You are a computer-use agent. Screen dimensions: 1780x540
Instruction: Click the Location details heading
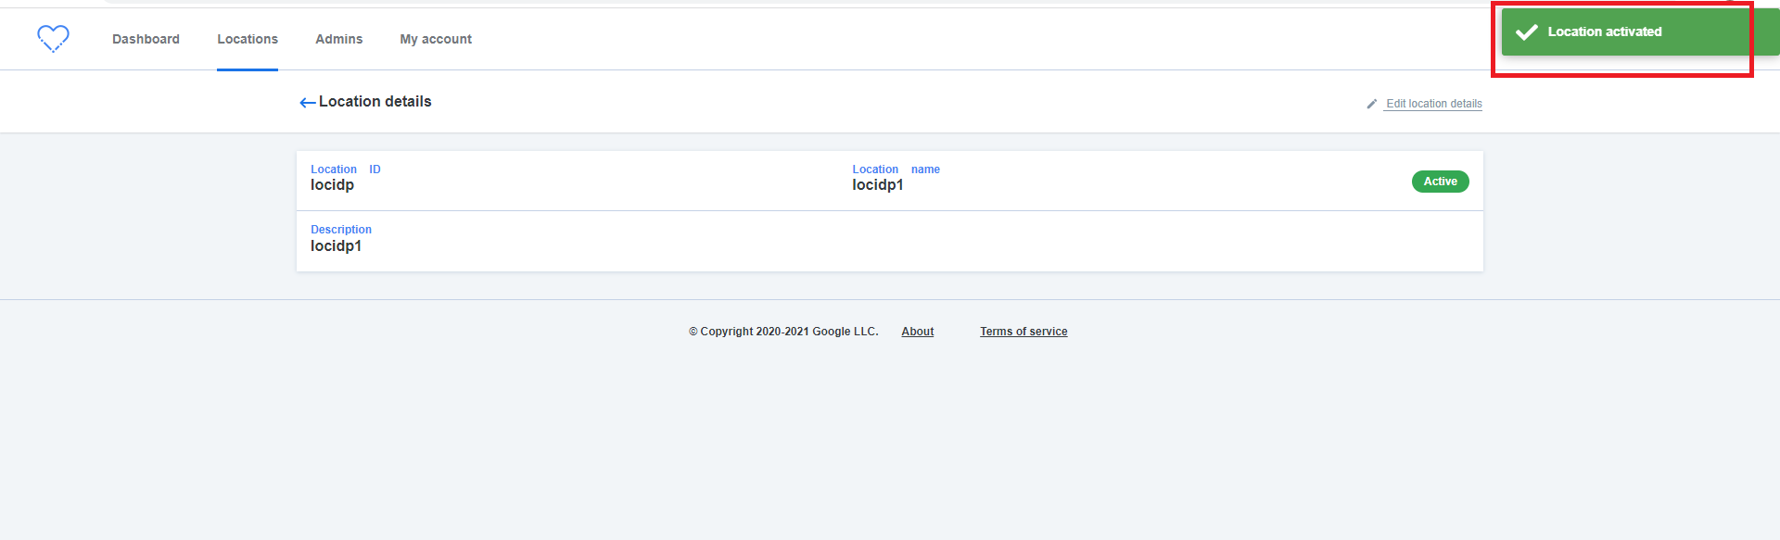pyautogui.click(x=375, y=102)
